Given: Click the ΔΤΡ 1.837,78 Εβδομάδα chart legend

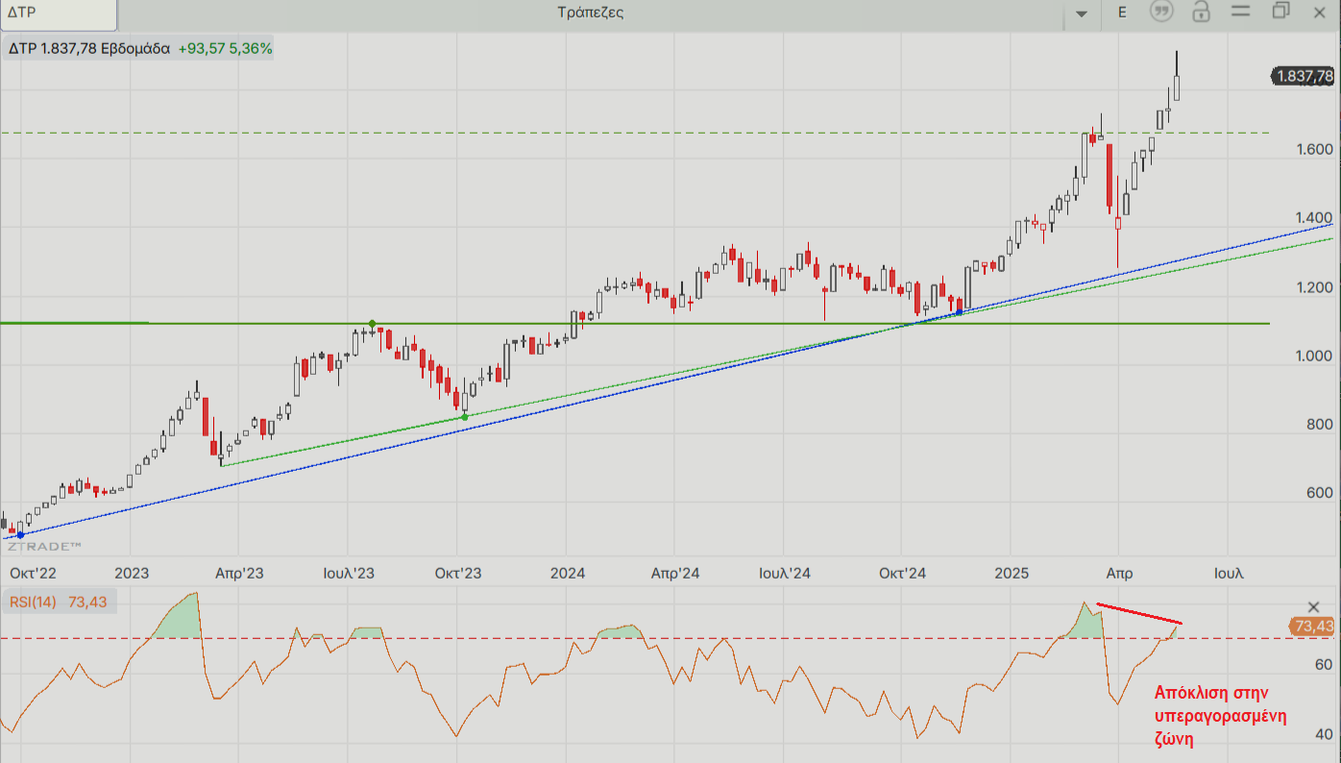Looking at the screenshot, I should [x=89, y=48].
